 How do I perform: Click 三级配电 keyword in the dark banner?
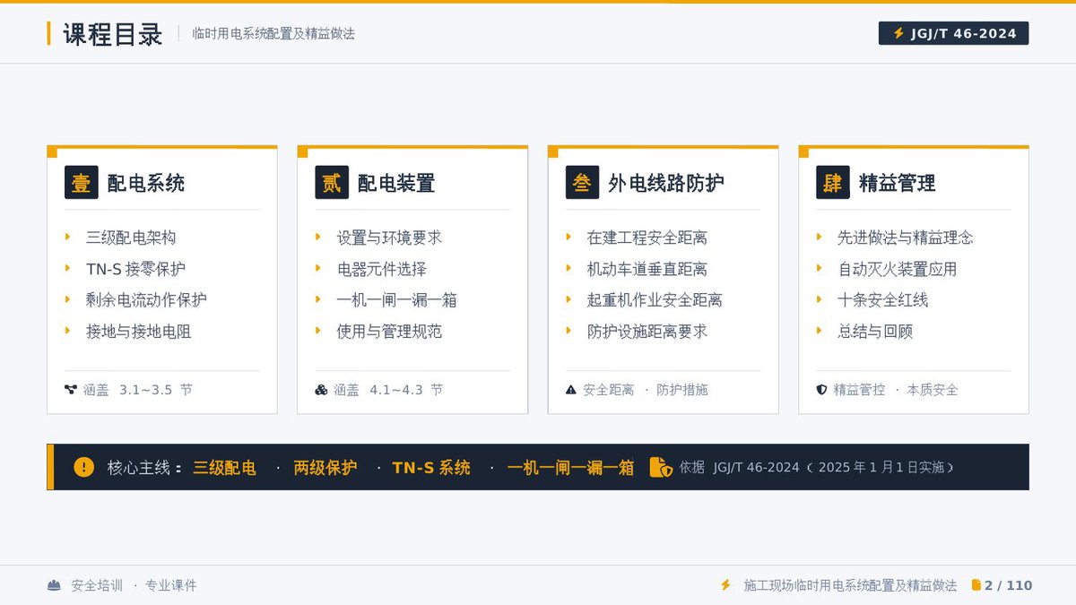pos(224,468)
